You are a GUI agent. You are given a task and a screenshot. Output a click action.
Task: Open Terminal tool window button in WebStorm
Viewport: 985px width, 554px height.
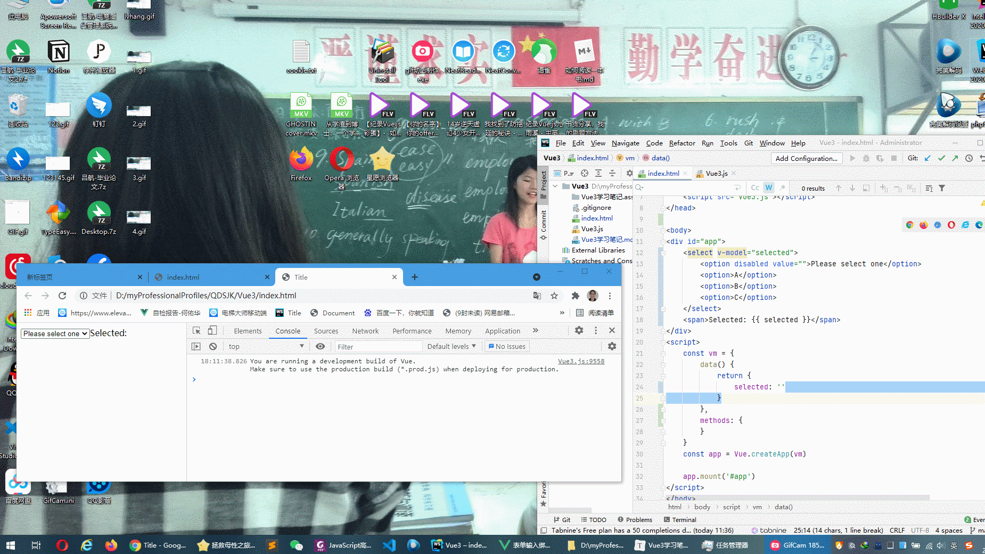pos(680,519)
